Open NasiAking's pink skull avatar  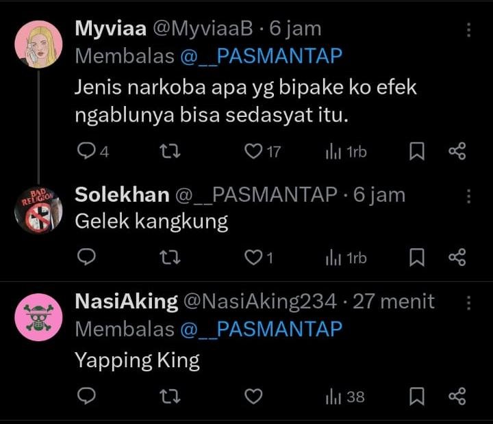coord(38,317)
